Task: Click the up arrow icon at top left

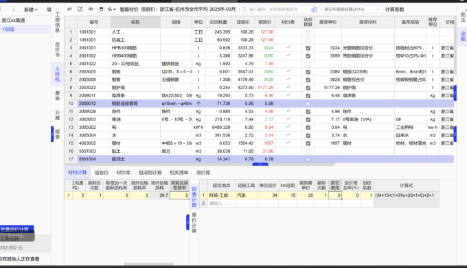Action: [x=1, y=10]
